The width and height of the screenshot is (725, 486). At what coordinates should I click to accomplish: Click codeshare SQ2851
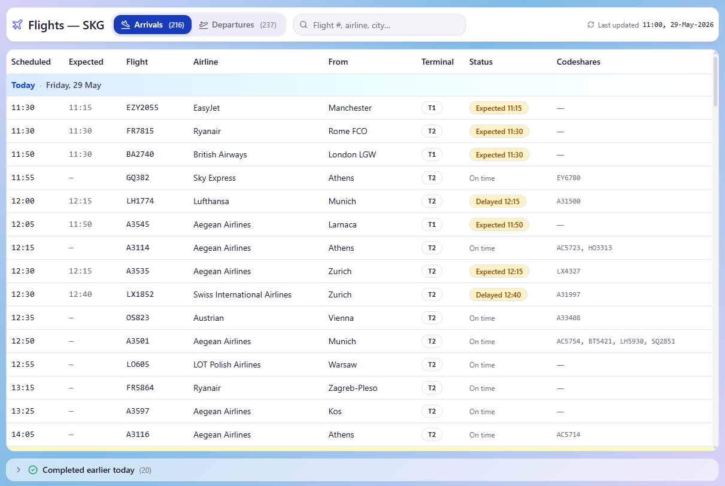663,342
